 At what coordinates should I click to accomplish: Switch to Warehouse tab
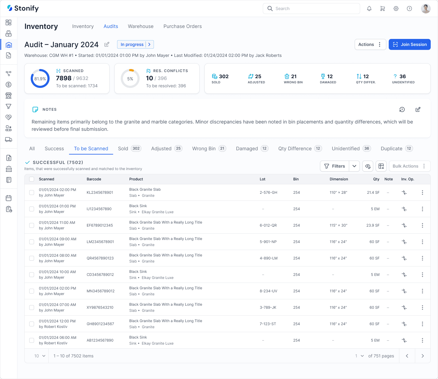[x=141, y=26]
